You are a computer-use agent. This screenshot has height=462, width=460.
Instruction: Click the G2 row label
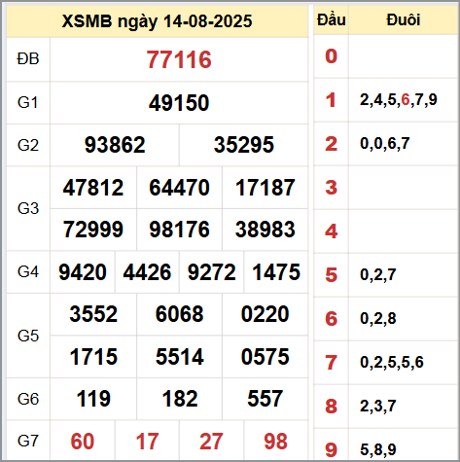[28, 145]
